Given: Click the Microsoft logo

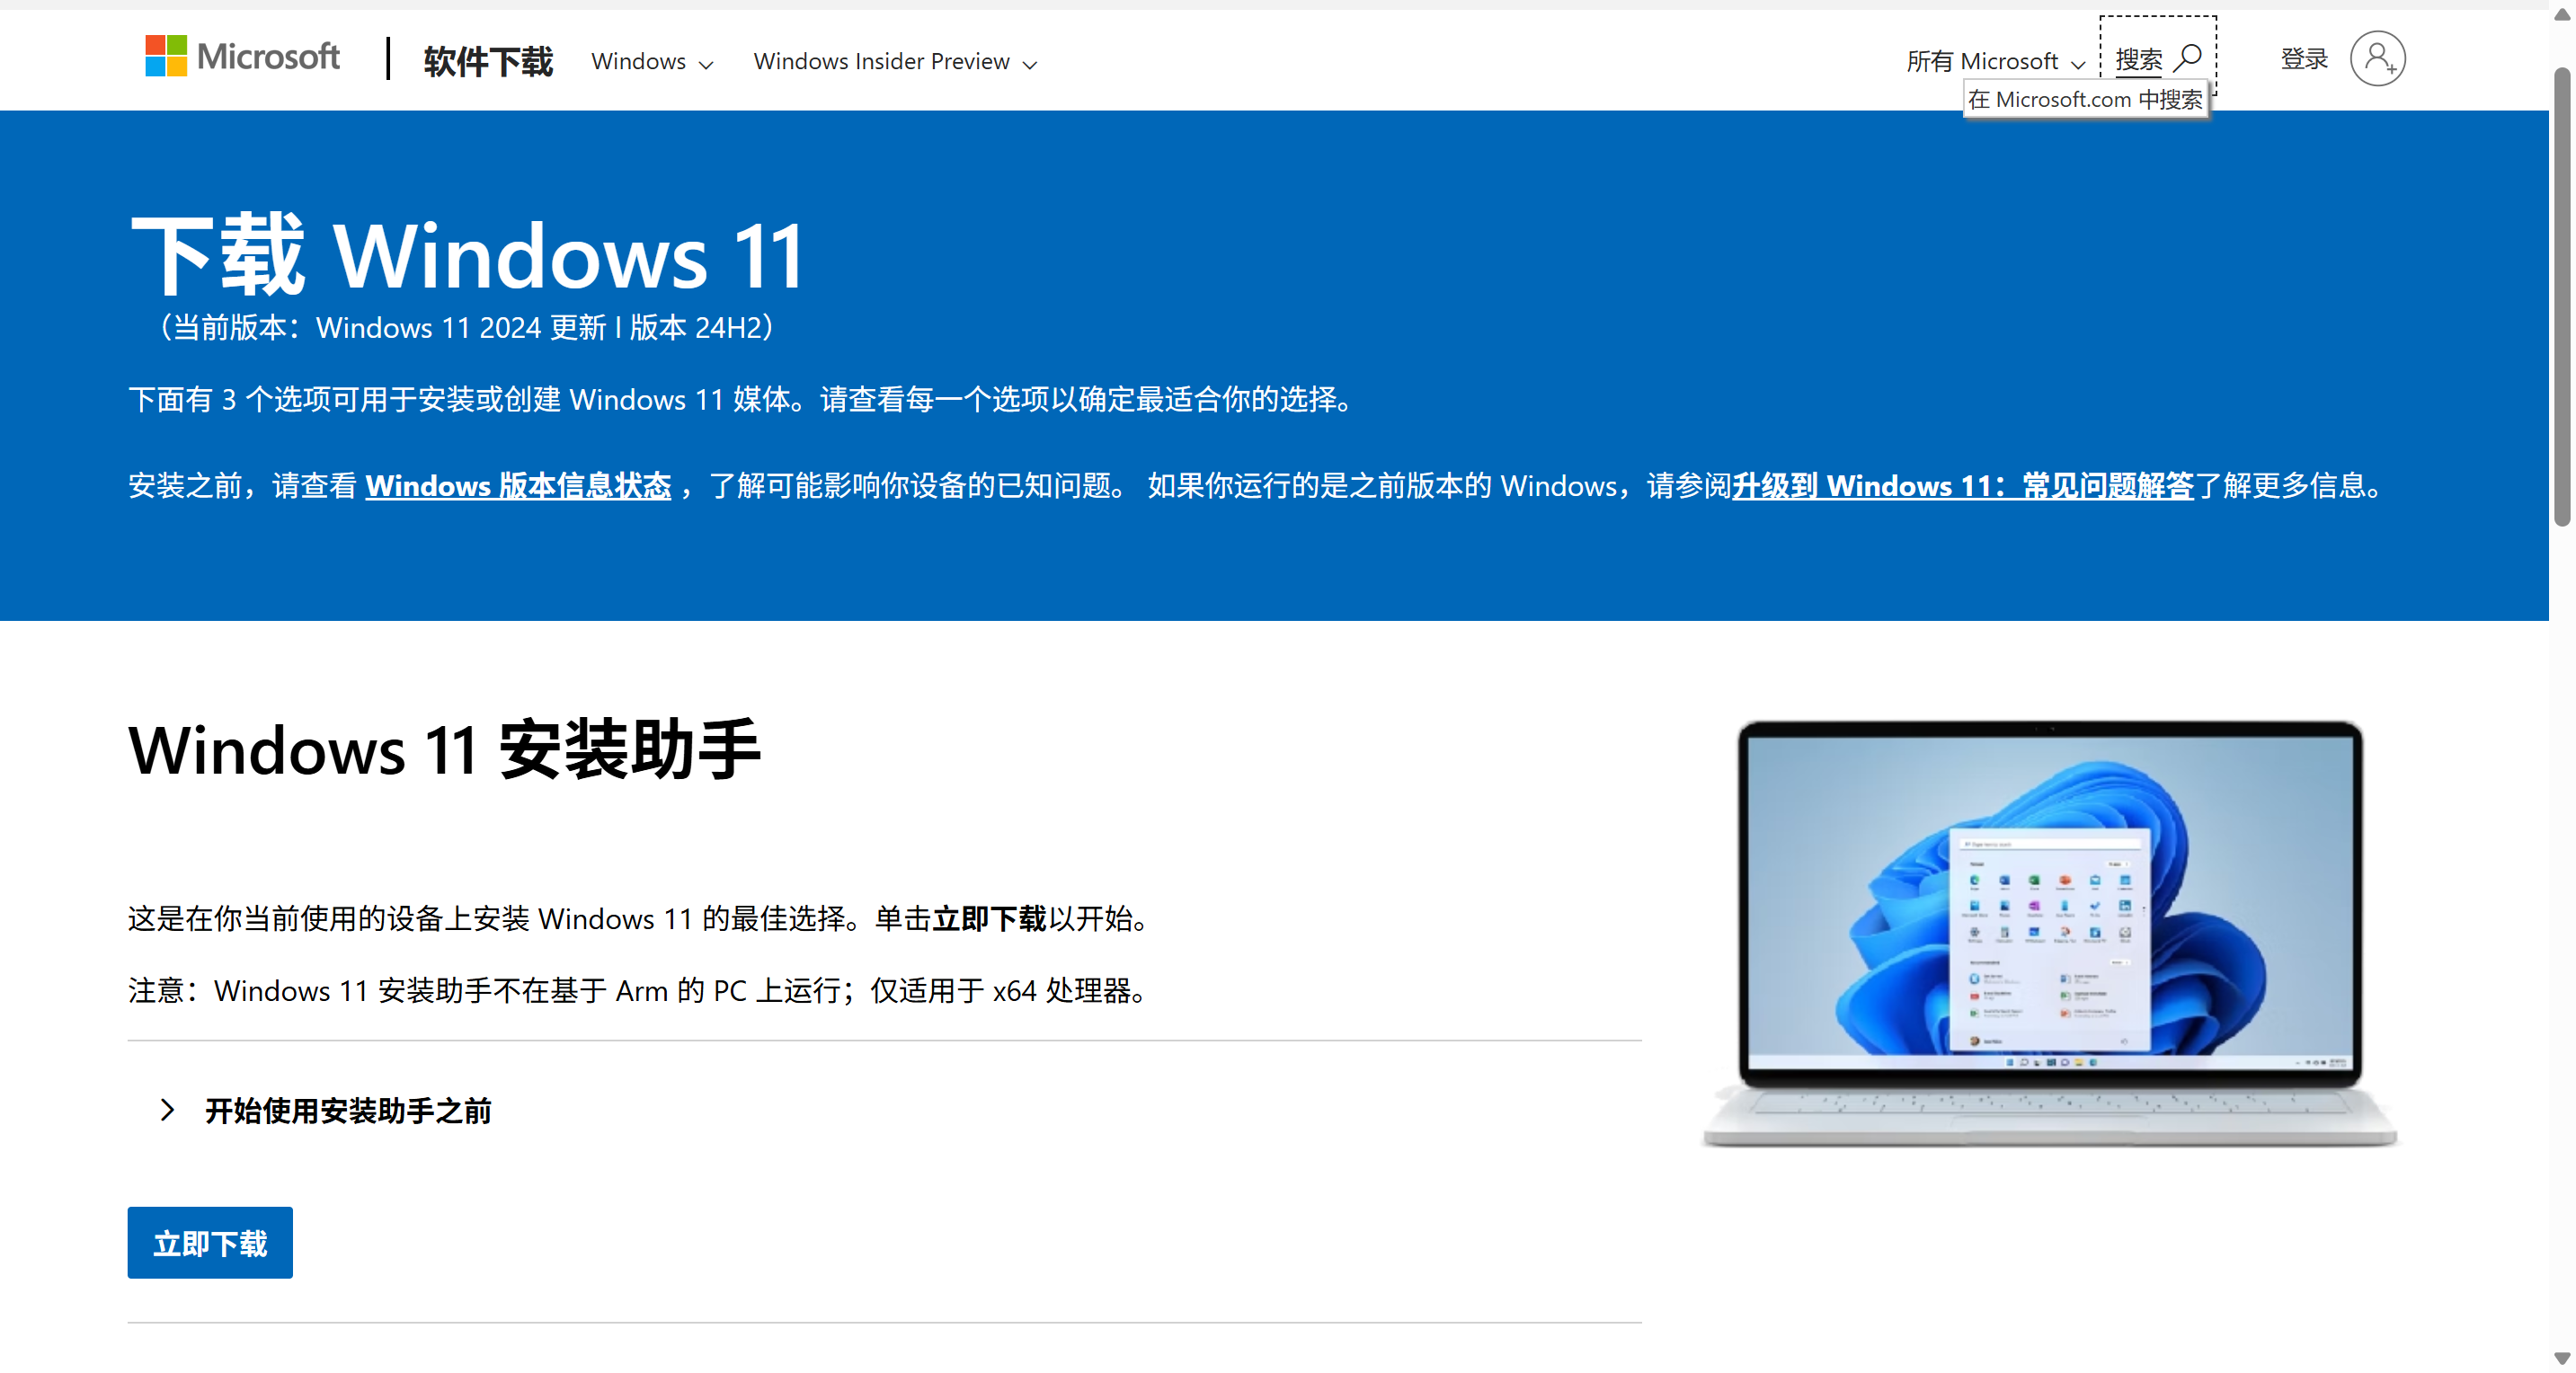Looking at the screenshot, I should [242, 57].
